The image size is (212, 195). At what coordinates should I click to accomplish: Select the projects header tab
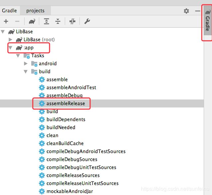tap(35, 11)
